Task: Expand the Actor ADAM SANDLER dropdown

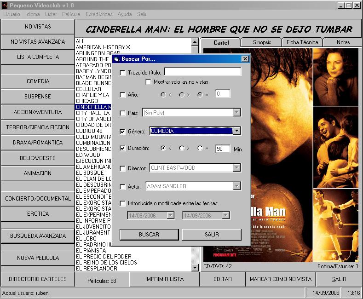Action: click(x=236, y=186)
